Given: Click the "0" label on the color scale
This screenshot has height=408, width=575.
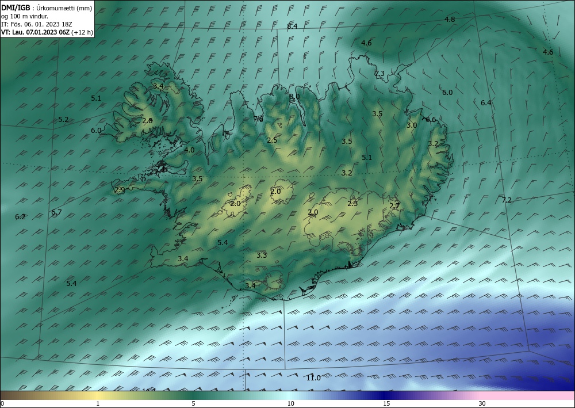Looking at the screenshot, I should [x=2, y=404].
